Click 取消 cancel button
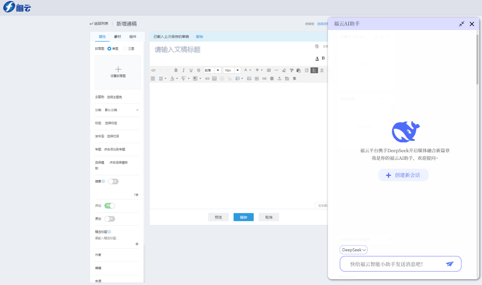This screenshot has width=482, height=285. pos(269,217)
